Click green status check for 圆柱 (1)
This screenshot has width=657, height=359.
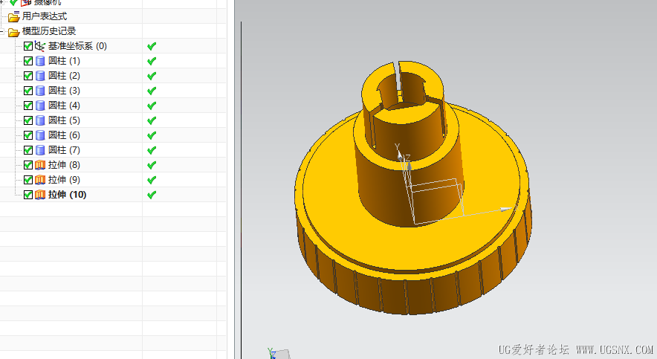[x=152, y=61]
